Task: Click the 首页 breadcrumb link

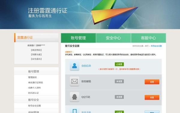Action: click(147, 46)
